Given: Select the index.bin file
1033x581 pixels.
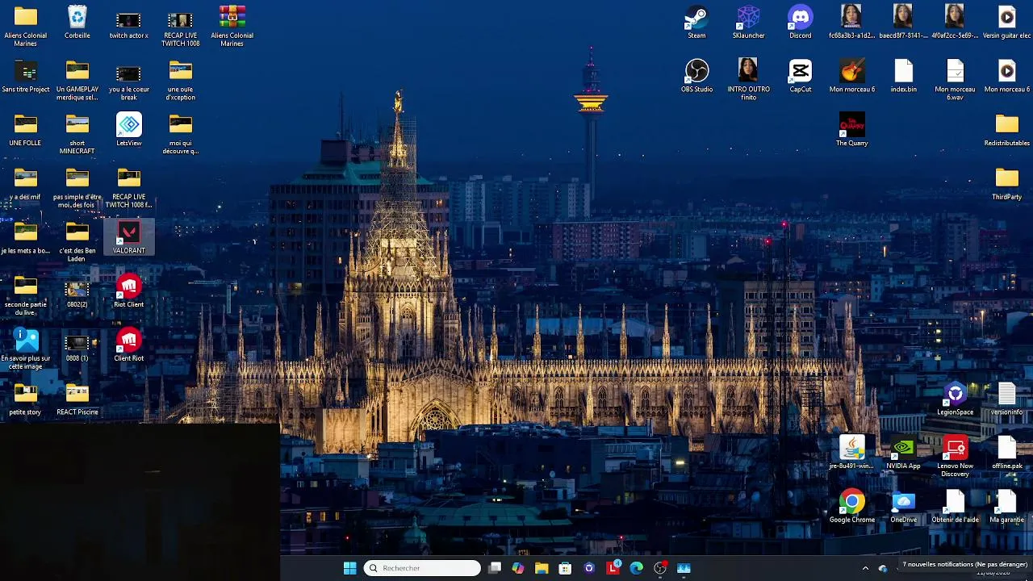Looking at the screenshot, I should (x=903, y=71).
